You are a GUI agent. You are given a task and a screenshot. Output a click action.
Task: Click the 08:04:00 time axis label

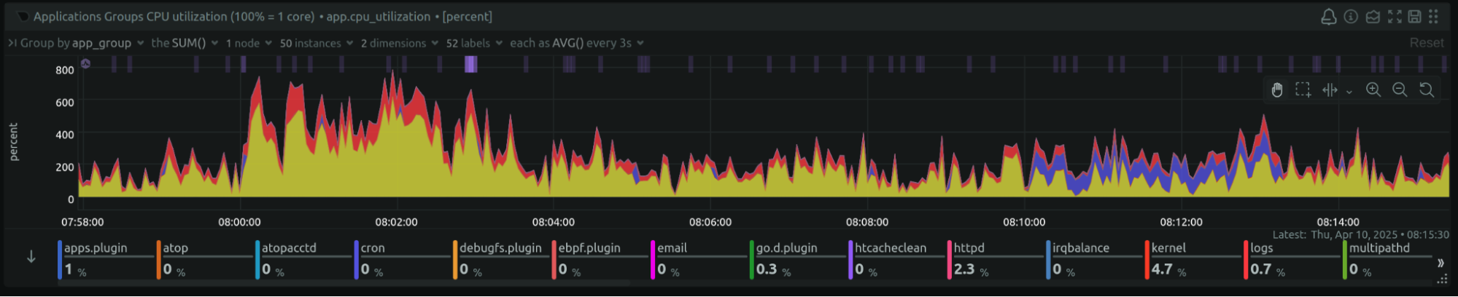click(553, 222)
